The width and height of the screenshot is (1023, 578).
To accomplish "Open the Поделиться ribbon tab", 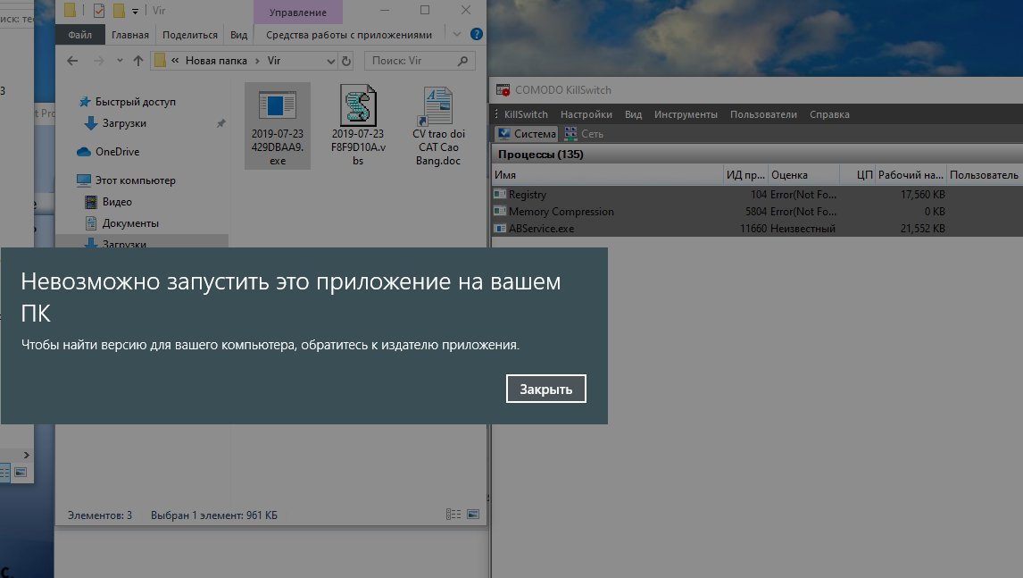I will 190,35.
